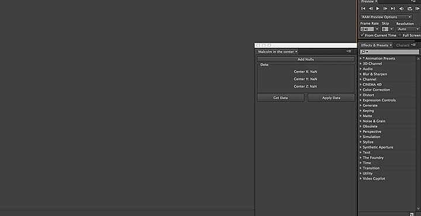Image resolution: width=421 pixels, height=216 pixels.
Task: Open the Frame Rate dropdown arrow
Action: click(377, 29)
